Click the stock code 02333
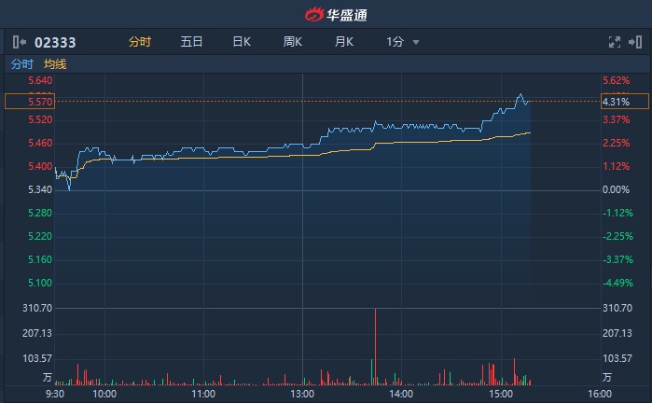This screenshot has width=652, height=403. click(55, 42)
